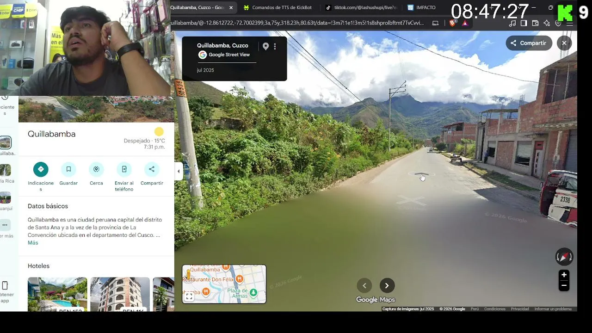Close the Quillabamba, Cuzco browser tab
The height and width of the screenshot is (333, 592).
231,7
